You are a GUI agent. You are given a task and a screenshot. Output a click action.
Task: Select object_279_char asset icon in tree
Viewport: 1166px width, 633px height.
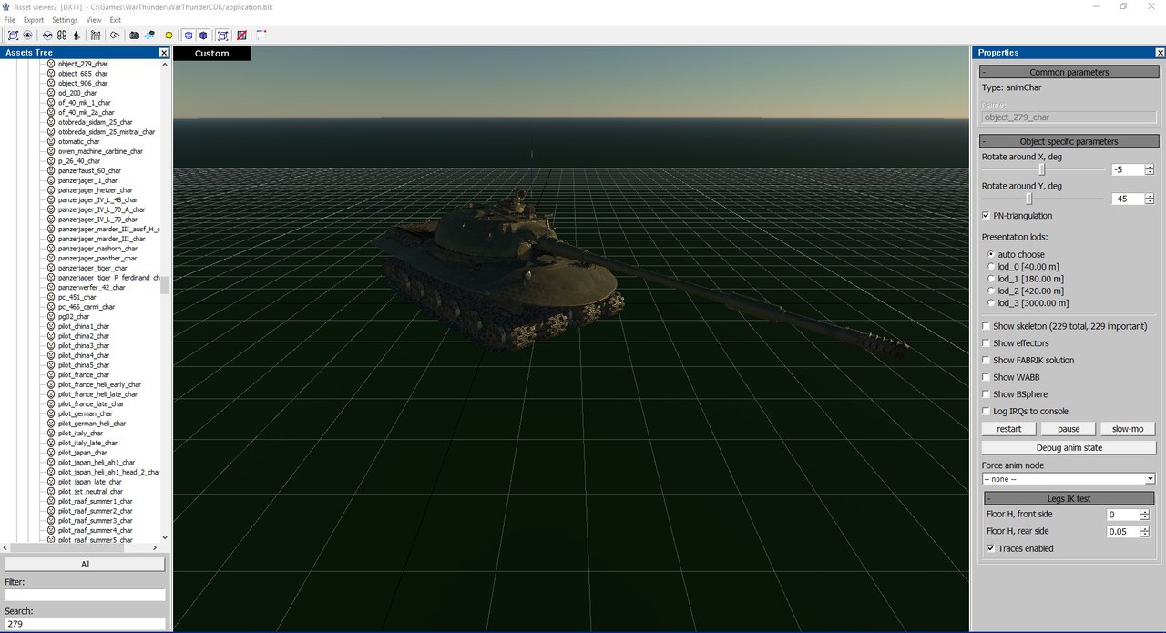[x=51, y=64]
